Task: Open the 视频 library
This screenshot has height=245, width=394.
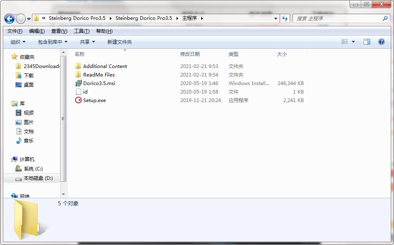Action: [28, 113]
